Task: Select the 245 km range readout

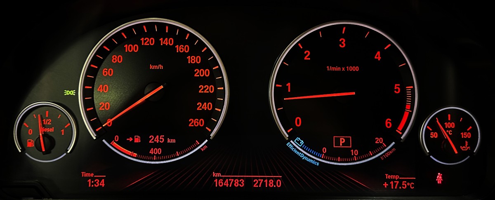Action: (x=162, y=139)
